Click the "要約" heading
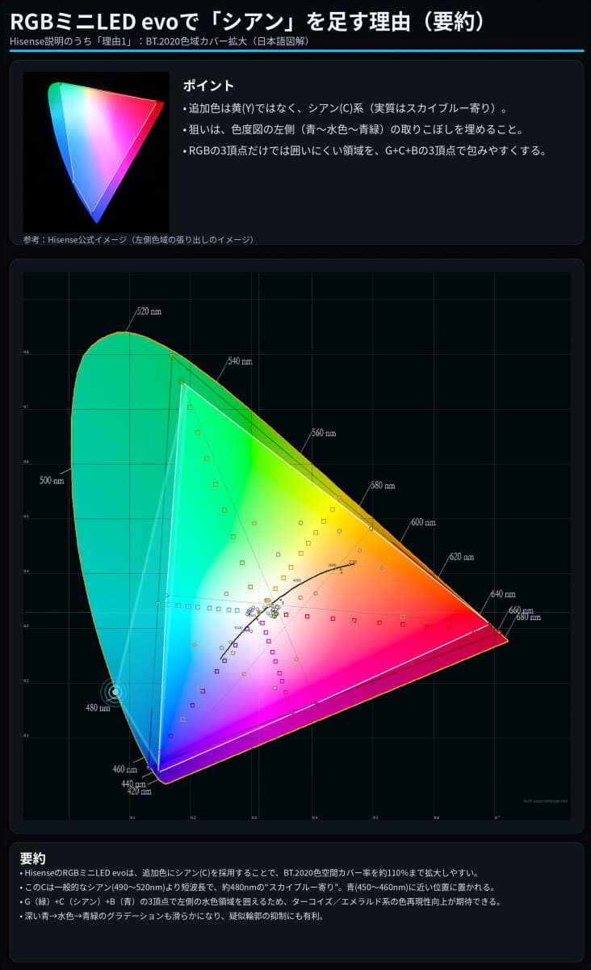Screen dimensions: 591x970 [x=32, y=858]
